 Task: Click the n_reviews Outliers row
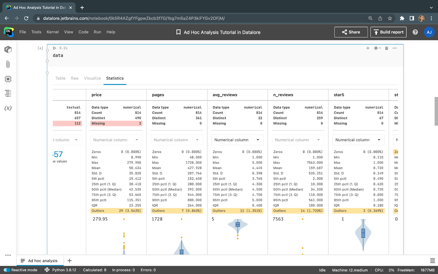tap(298, 211)
